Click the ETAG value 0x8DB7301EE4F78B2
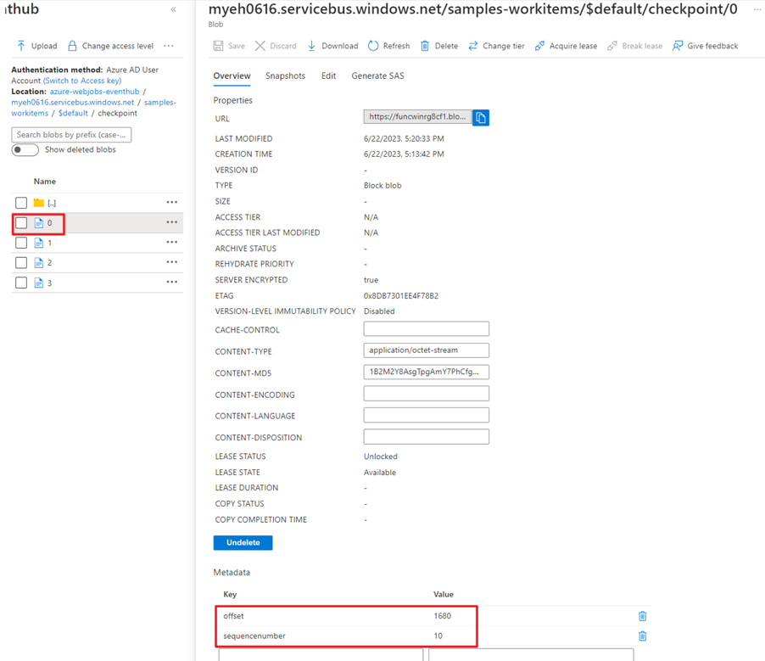Screen dimensions: 765x661 401,296
